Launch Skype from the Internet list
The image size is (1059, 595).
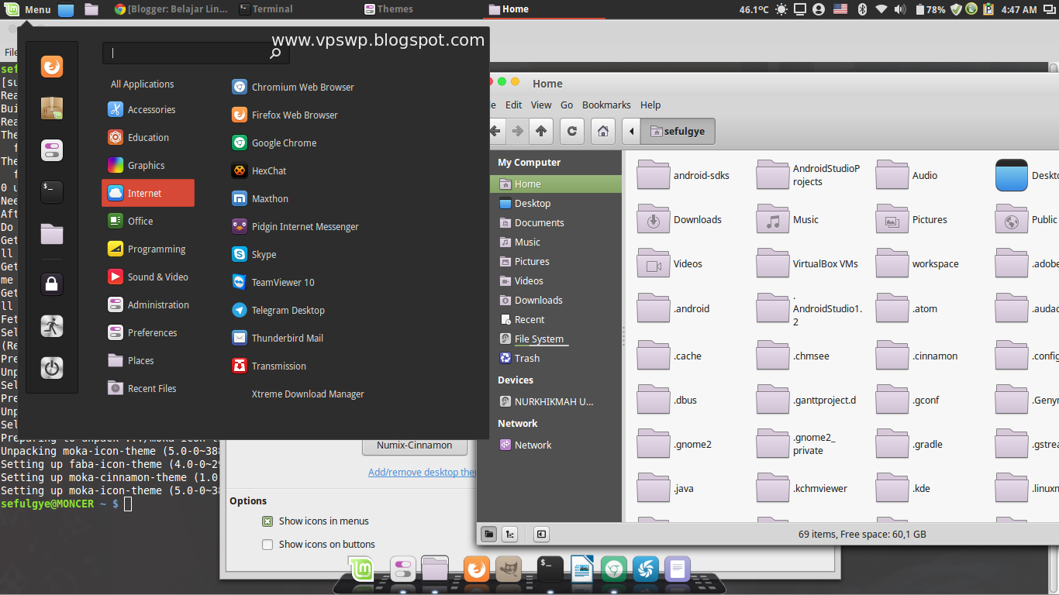[x=254, y=255]
